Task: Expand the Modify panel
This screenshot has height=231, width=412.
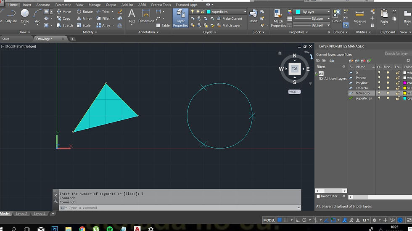Action: point(90,32)
